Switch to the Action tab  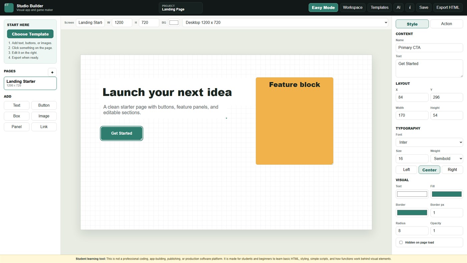coord(446,24)
